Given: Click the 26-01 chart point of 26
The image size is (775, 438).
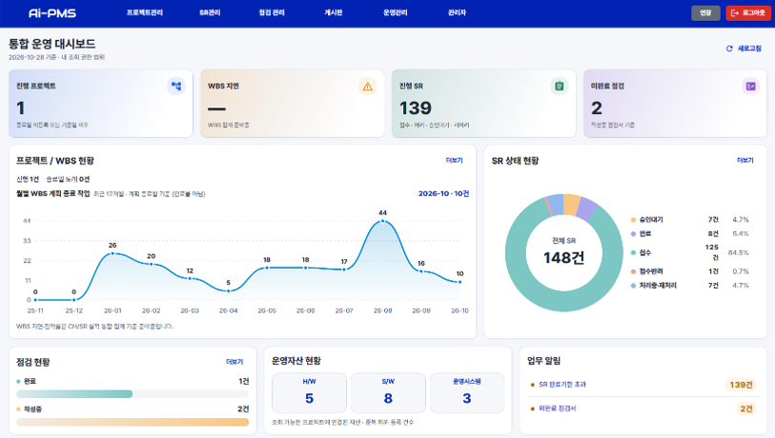Looking at the screenshot, I should [112, 253].
